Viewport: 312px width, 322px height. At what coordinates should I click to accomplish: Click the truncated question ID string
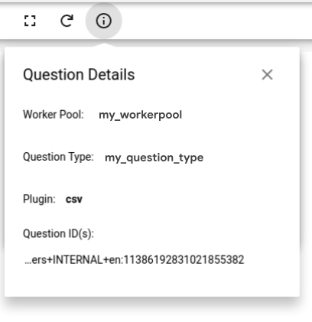135,260
